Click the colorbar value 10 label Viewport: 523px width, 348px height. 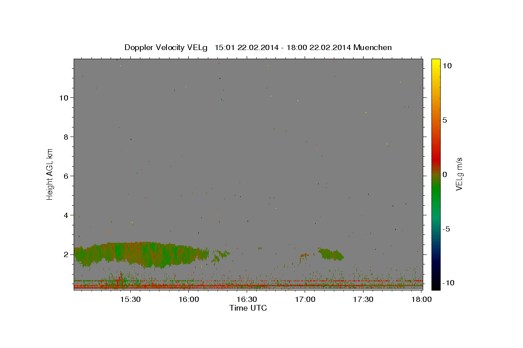point(447,65)
